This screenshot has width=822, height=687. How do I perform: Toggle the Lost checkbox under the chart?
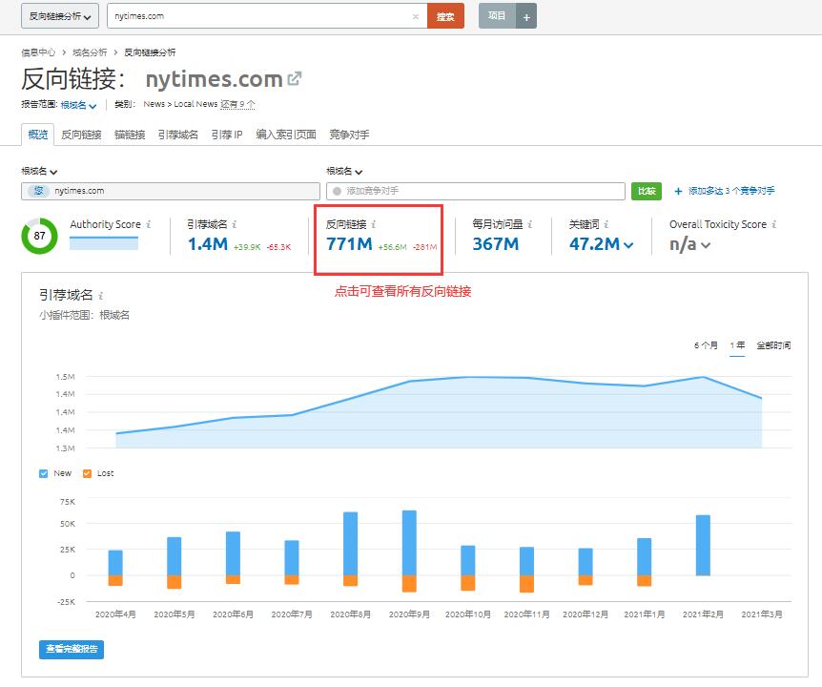[86, 473]
